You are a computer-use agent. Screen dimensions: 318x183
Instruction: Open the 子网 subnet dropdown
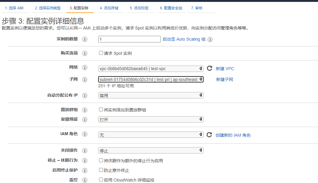tap(151, 79)
